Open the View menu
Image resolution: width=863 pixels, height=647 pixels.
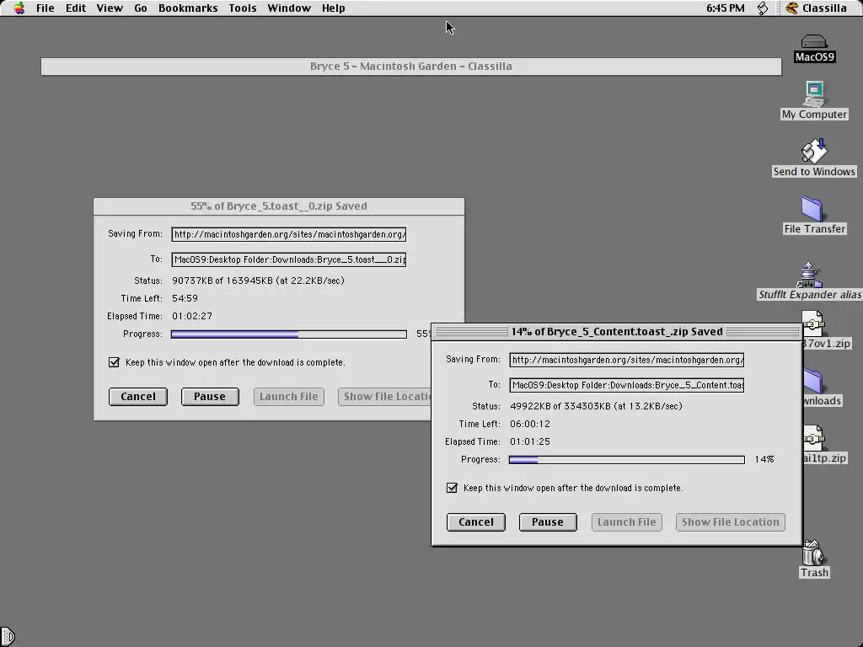pos(110,8)
